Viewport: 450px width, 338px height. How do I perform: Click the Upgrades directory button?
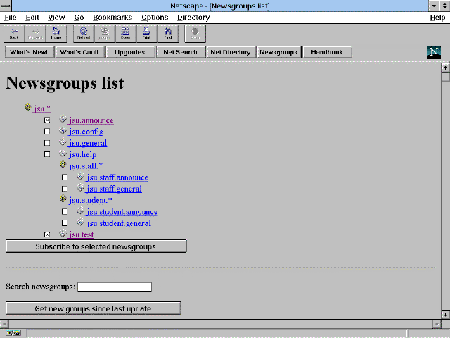[x=130, y=52]
